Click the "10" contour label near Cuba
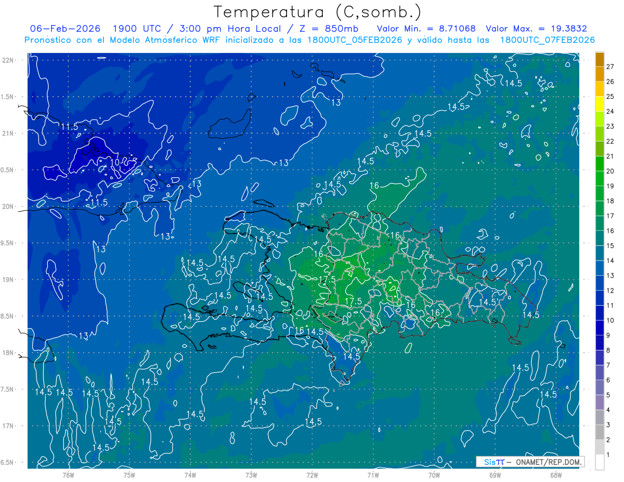 [x=115, y=162]
